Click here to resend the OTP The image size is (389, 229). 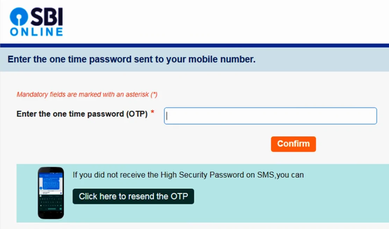pyautogui.click(x=133, y=196)
